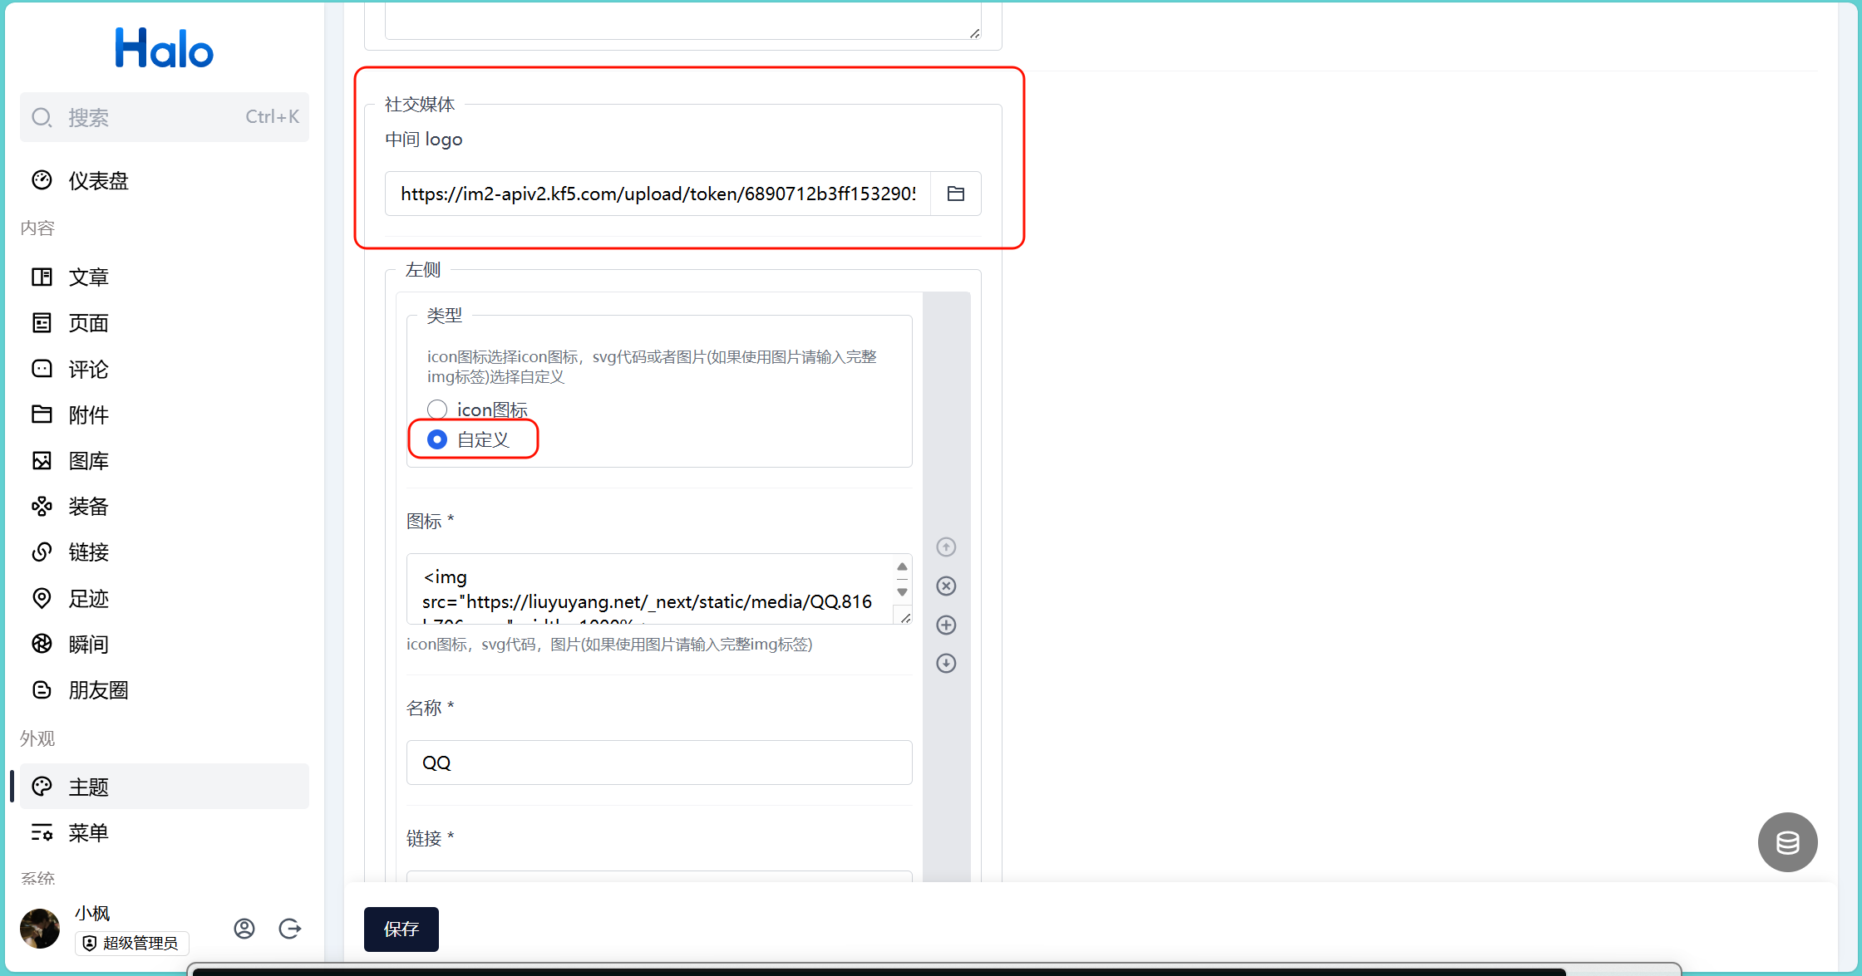Click move-up arrow icon beside left item

click(x=946, y=547)
